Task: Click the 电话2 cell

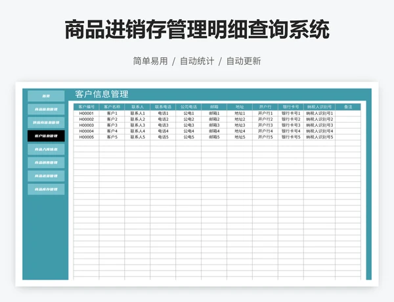Action: (x=163, y=119)
